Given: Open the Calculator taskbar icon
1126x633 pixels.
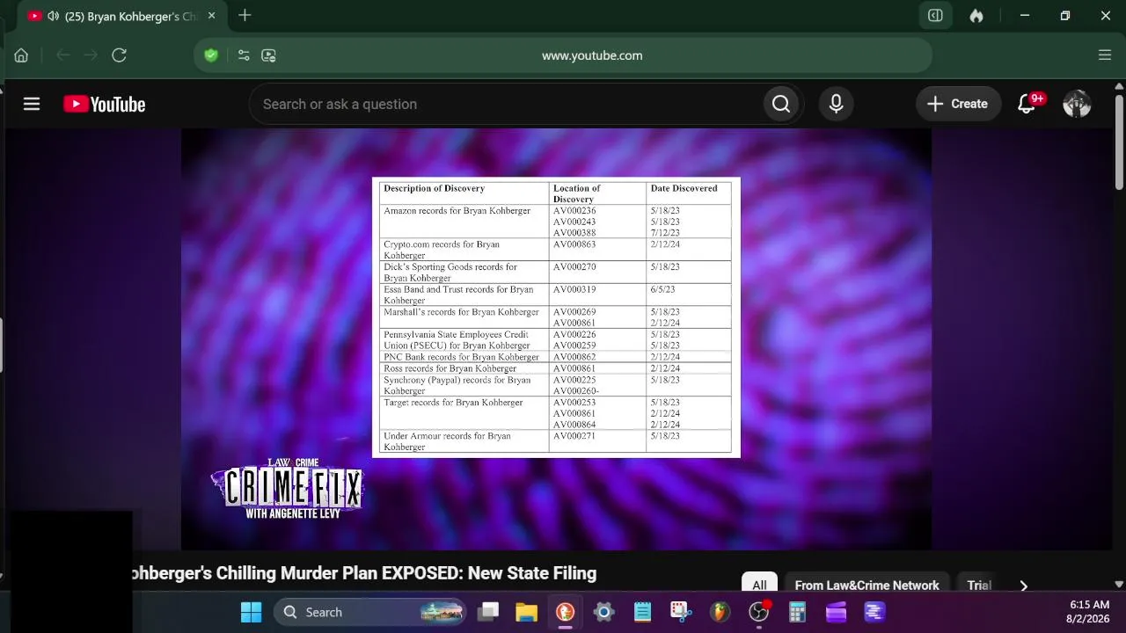Looking at the screenshot, I should point(797,612).
